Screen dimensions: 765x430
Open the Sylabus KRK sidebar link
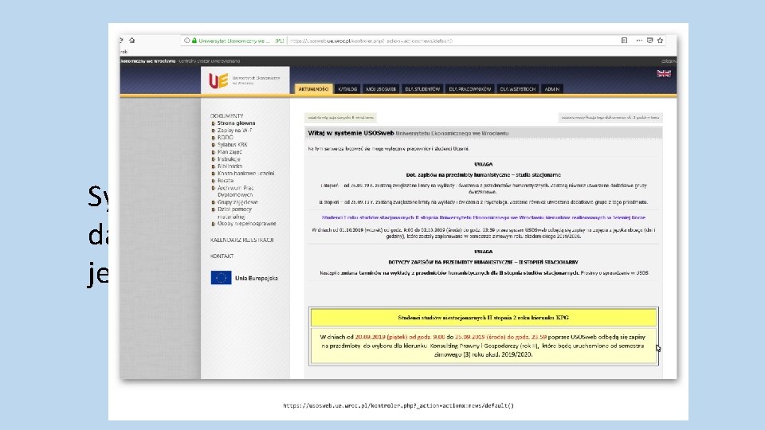tap(232, 145)
